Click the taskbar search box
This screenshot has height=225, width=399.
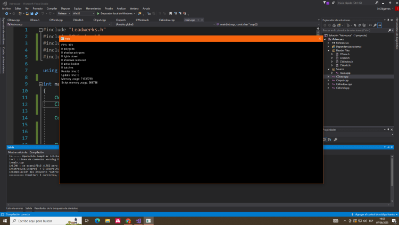[46, 221]
